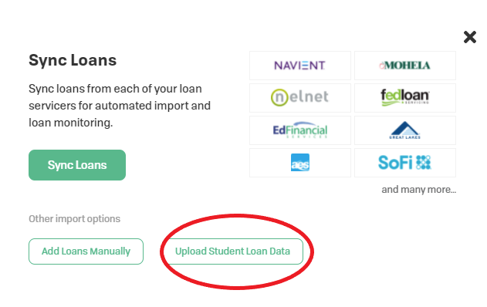Image resolution: width=487 pixels, height=307 pixels.
Task: Select the EdFinancial Services logo
Action: coord(300,130)
